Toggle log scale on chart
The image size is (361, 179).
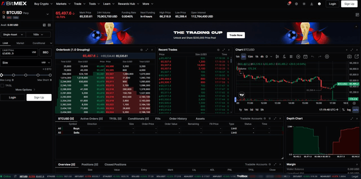coord(349,110)
